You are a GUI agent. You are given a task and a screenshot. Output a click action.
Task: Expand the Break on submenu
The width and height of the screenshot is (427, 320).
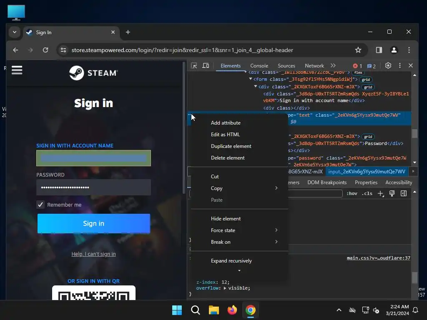click(x=239, y=242)
